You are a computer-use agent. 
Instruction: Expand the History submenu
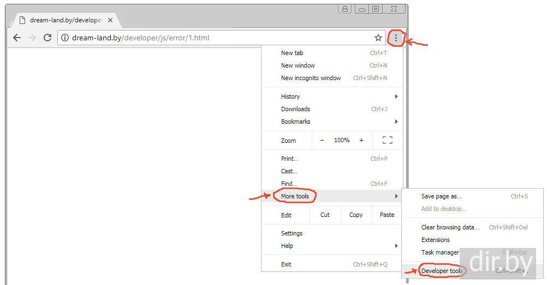point(332,96)
